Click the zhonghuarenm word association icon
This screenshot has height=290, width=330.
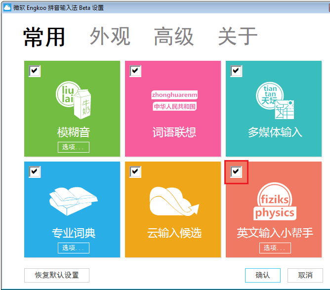(174, 100)
